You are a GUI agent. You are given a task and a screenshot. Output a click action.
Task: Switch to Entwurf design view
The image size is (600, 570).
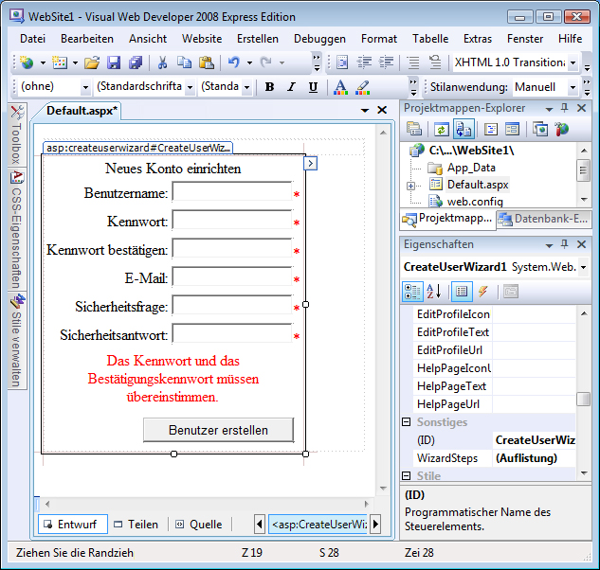pos(73,525)
